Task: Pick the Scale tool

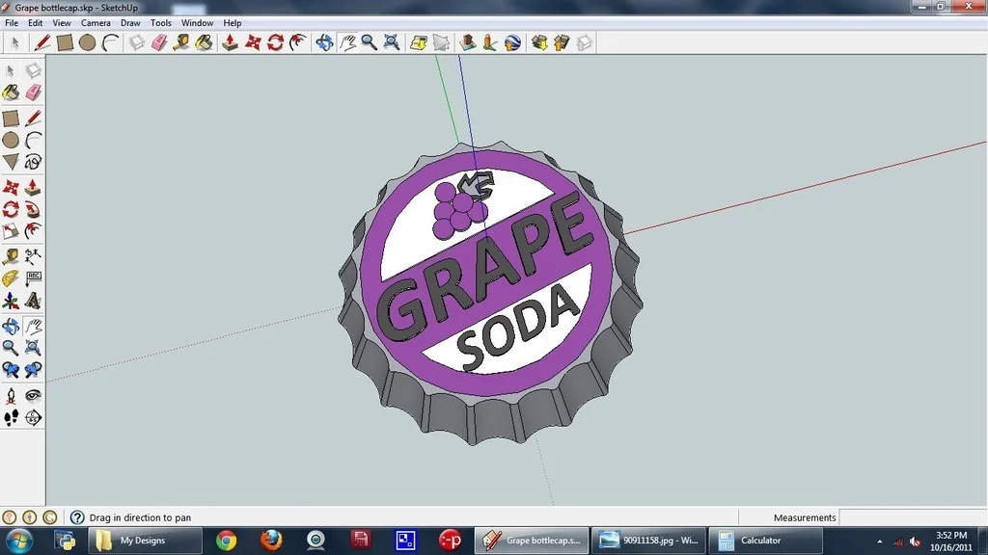Action: tap(11, 231)
